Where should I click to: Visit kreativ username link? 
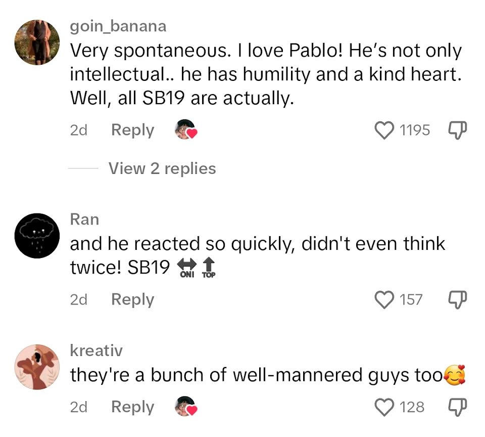click(96, 351)
